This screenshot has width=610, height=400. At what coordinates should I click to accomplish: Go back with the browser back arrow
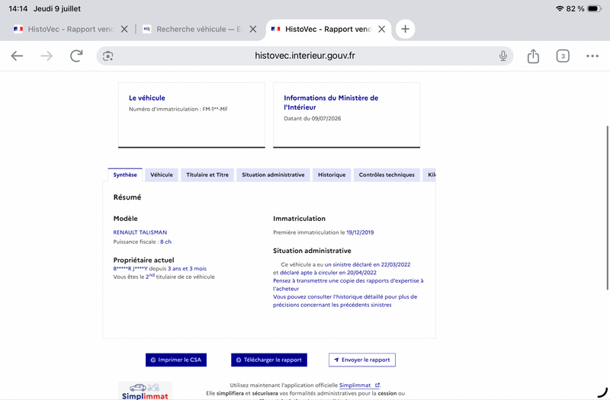[17, 56]
